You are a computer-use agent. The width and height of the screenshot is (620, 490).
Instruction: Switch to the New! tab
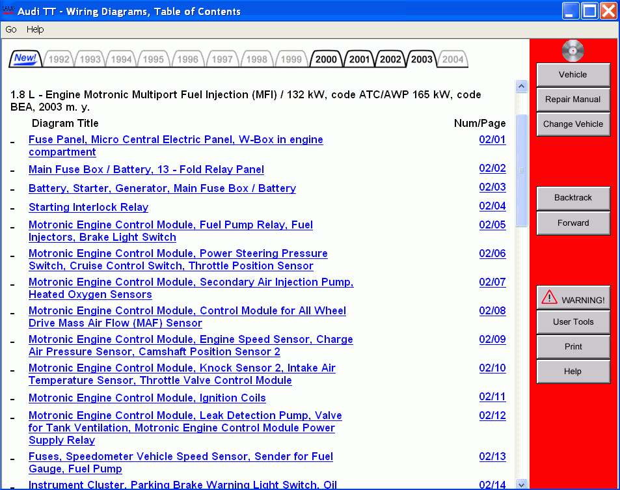25,59
